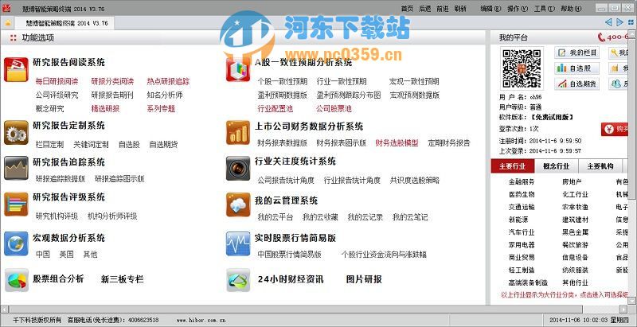Open the 操作 menu
Screen dimensions: 637x327
click(518, 9)
